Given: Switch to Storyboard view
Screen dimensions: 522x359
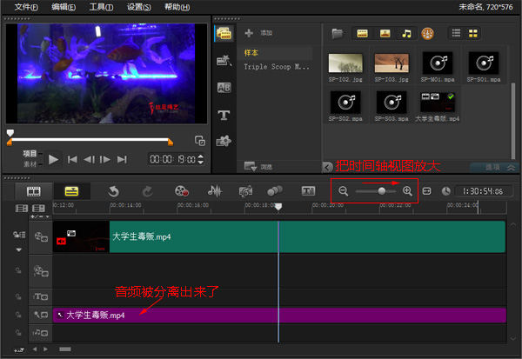Looking at the screenshot, I should (34, 190).
